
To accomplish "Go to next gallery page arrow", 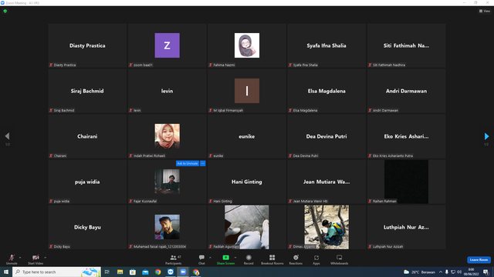I will click(x=486, y=136).
